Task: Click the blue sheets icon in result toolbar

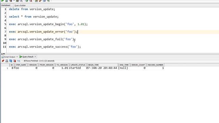Action: (11, 61)
